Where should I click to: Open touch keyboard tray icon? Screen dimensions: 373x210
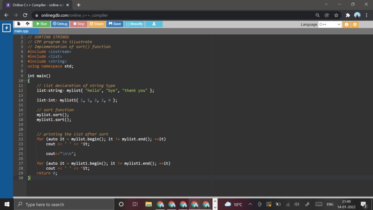(x=318, y=204)
